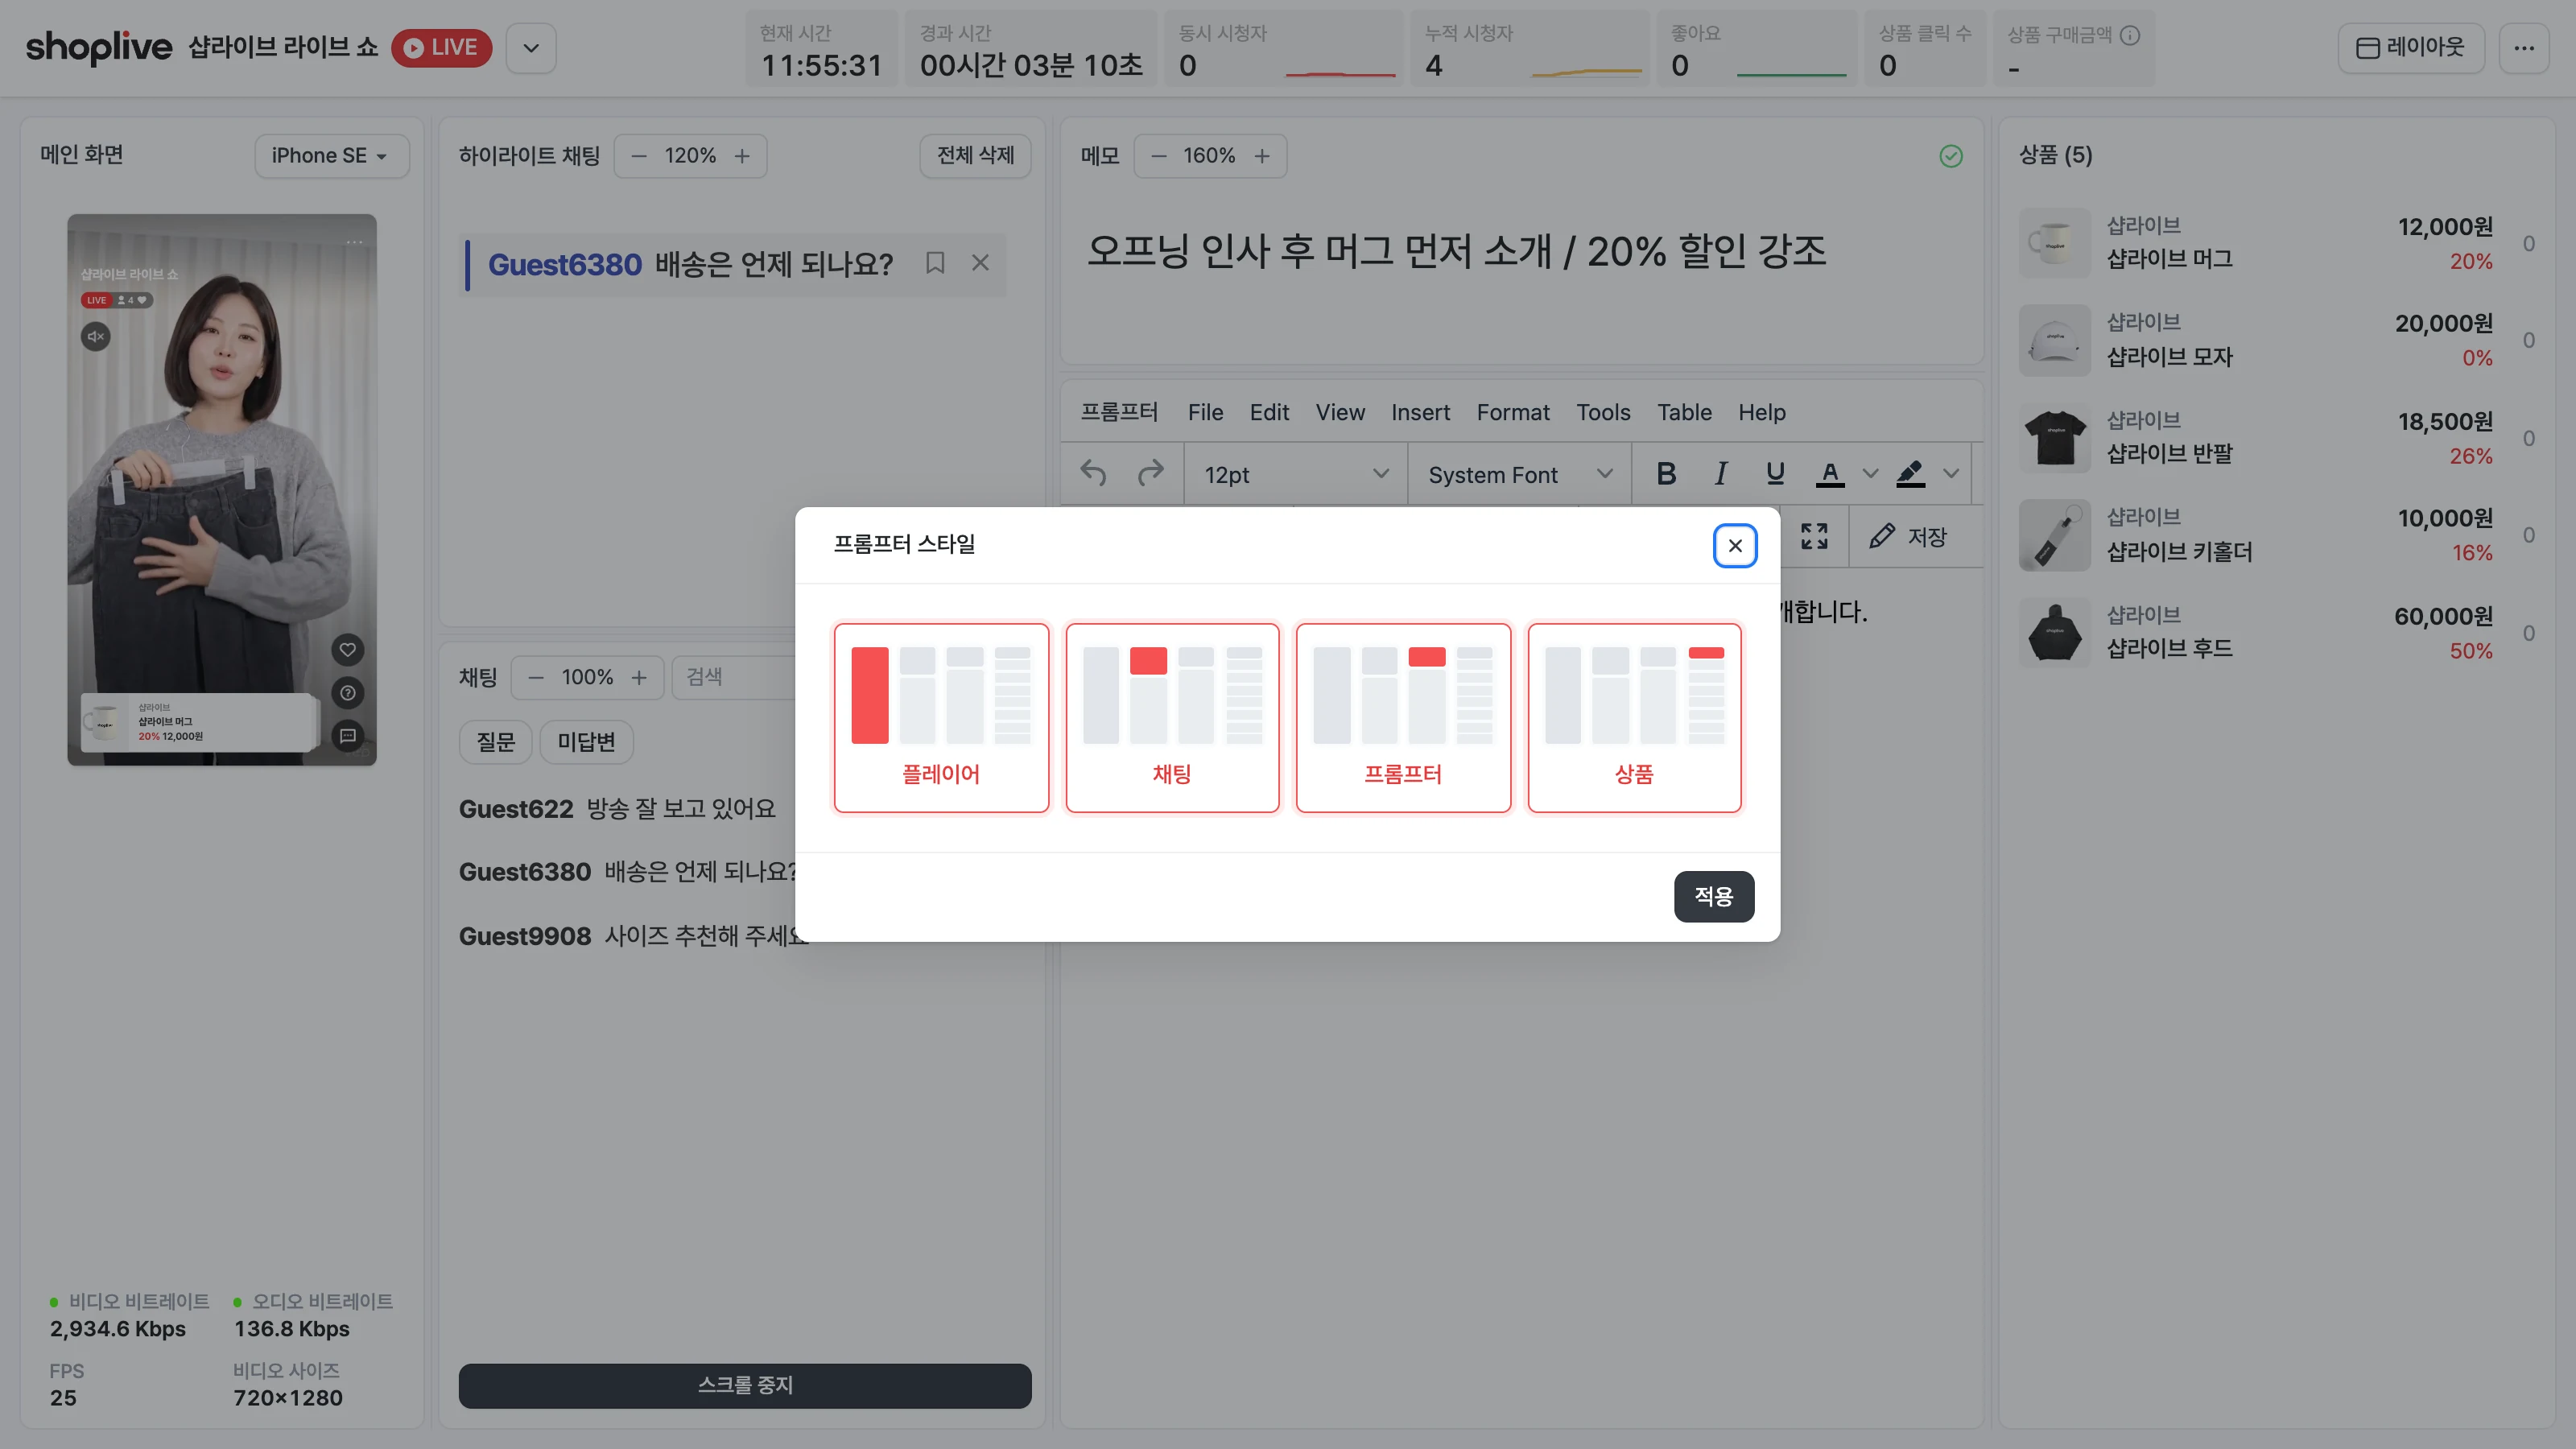Apply the text color A button
This screenshot has width=2576, height=1449.
1830,474
